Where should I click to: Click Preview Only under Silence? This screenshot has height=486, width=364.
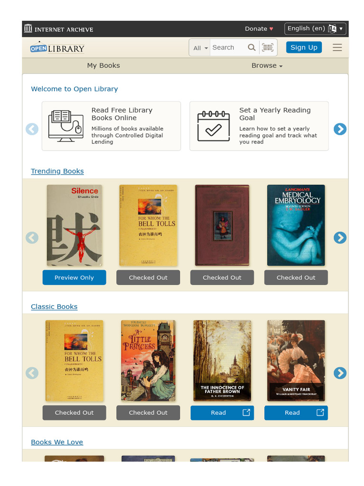pos(74,277)
